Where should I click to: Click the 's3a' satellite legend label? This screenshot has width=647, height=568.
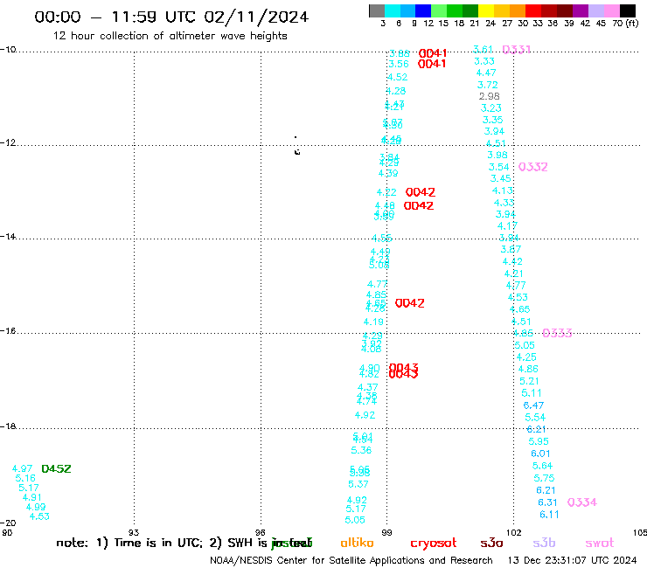point(491,543)
